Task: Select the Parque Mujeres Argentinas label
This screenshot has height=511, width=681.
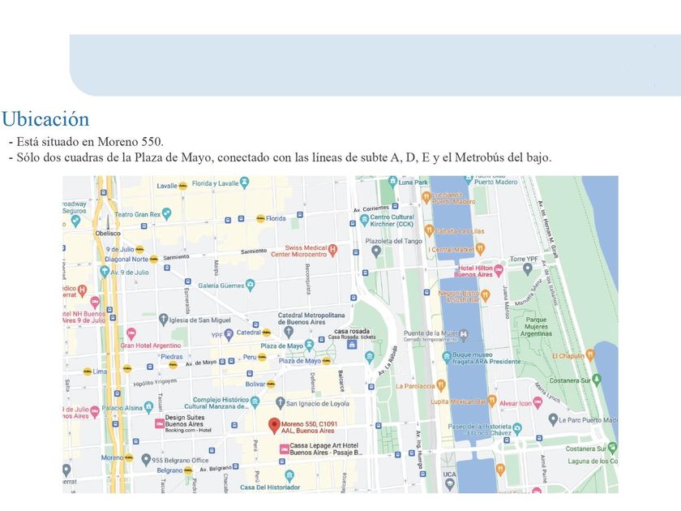Action: [x=536, y=326]
